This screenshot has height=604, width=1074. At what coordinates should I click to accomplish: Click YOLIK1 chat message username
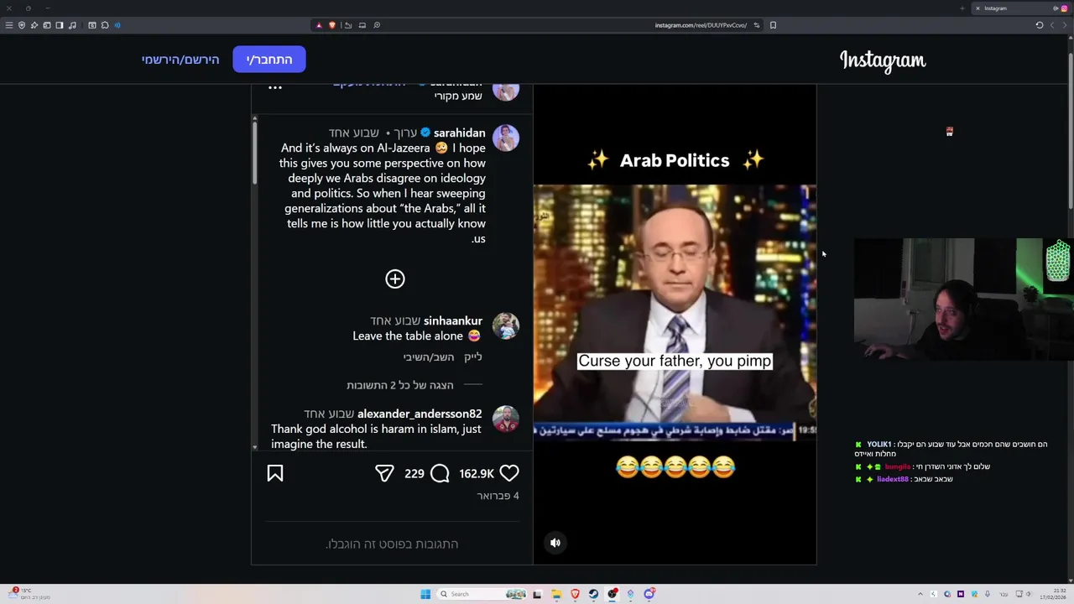click(878, 445)
